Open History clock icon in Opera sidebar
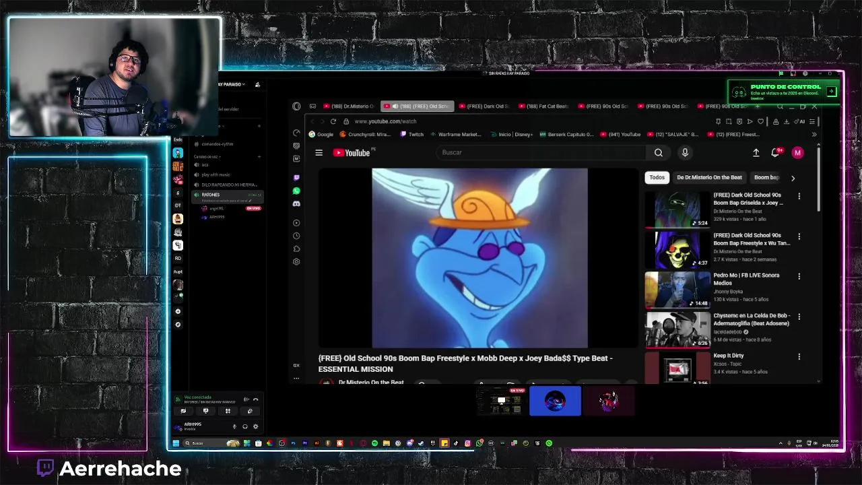This screenshot has width=862, height=485. pyautogui.click(x=296, y=236)
